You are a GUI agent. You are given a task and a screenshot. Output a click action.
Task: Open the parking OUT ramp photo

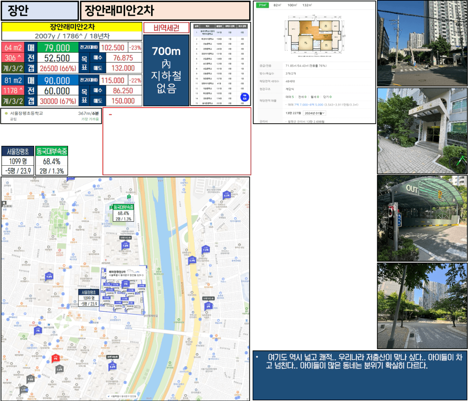pyautogui.click(x=422, y=218)
